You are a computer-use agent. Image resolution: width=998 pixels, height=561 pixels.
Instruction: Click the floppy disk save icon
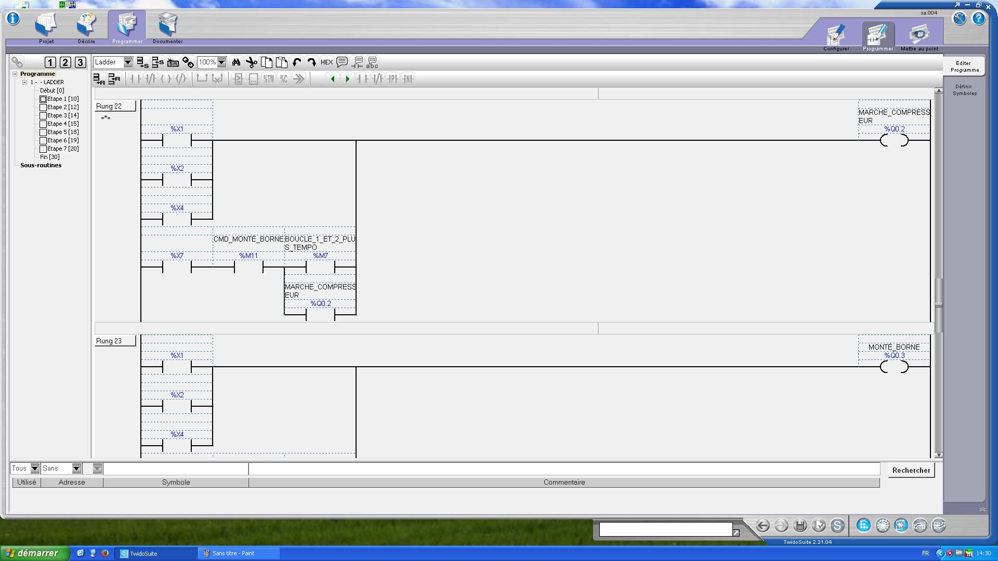[x=800, y=525]
